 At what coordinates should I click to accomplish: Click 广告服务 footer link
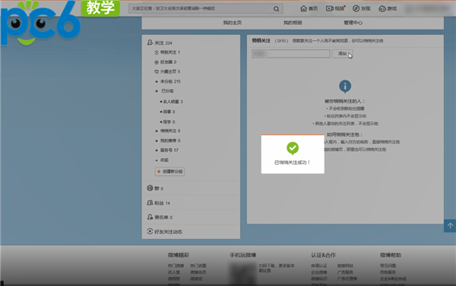[345, 272]
